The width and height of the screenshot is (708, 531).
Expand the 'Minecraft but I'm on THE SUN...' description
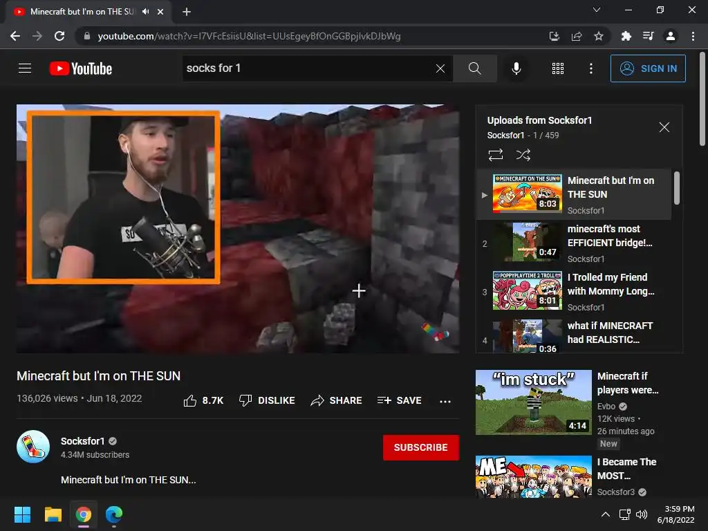(x=128, y=480)
